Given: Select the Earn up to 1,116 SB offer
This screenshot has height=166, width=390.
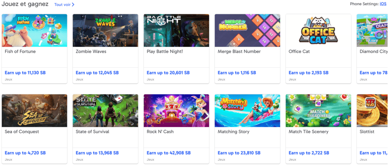Looking at the screenshot, I should pos(237,73).
